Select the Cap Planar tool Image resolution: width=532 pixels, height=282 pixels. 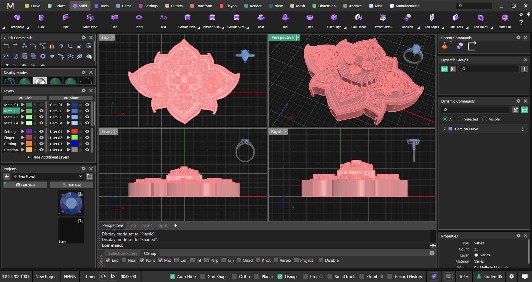359,21
